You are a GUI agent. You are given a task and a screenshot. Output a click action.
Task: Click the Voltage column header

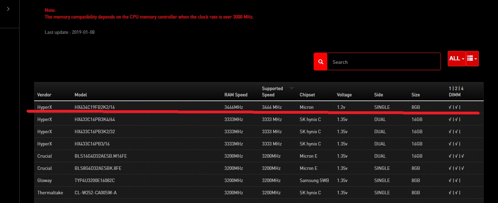[344, 95]
